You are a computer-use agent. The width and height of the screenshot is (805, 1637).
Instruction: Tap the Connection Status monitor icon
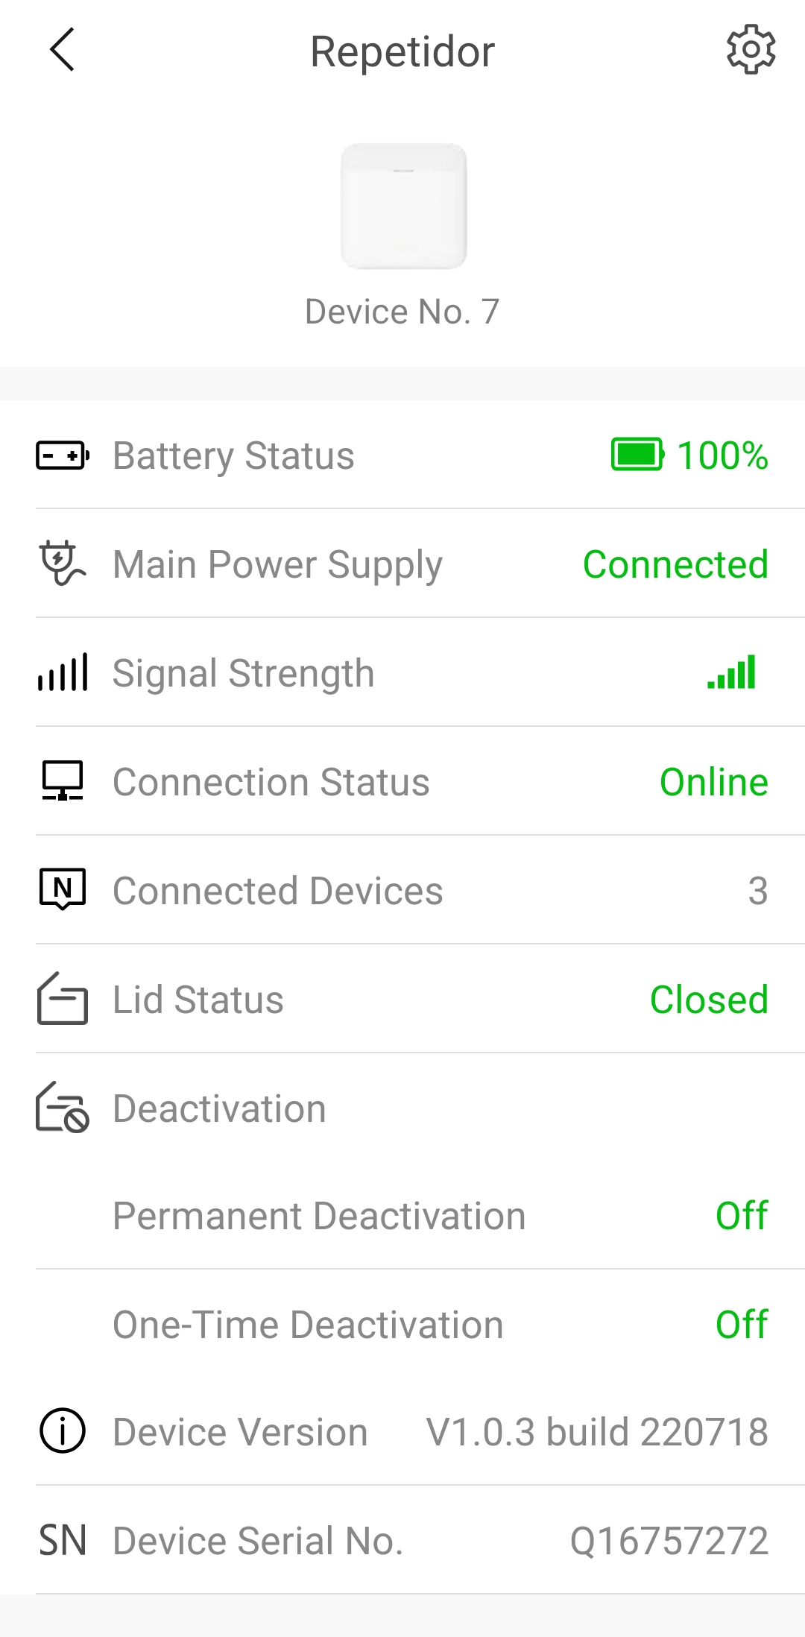[x=63, y=781]
